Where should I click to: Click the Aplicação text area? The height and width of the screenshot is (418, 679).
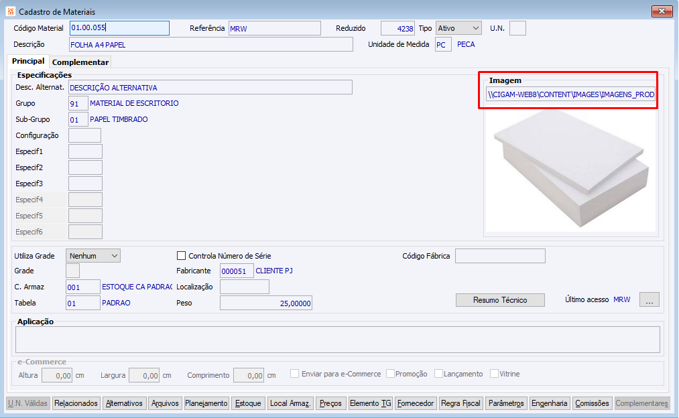pyautogui.click(x=338, y=340)
